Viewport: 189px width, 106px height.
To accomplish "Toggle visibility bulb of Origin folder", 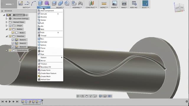I will click(x=10, y=26).
